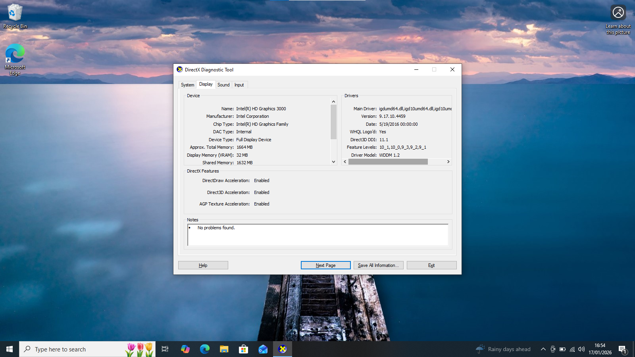Click the Save All Information button

click(x=378, y=265)
